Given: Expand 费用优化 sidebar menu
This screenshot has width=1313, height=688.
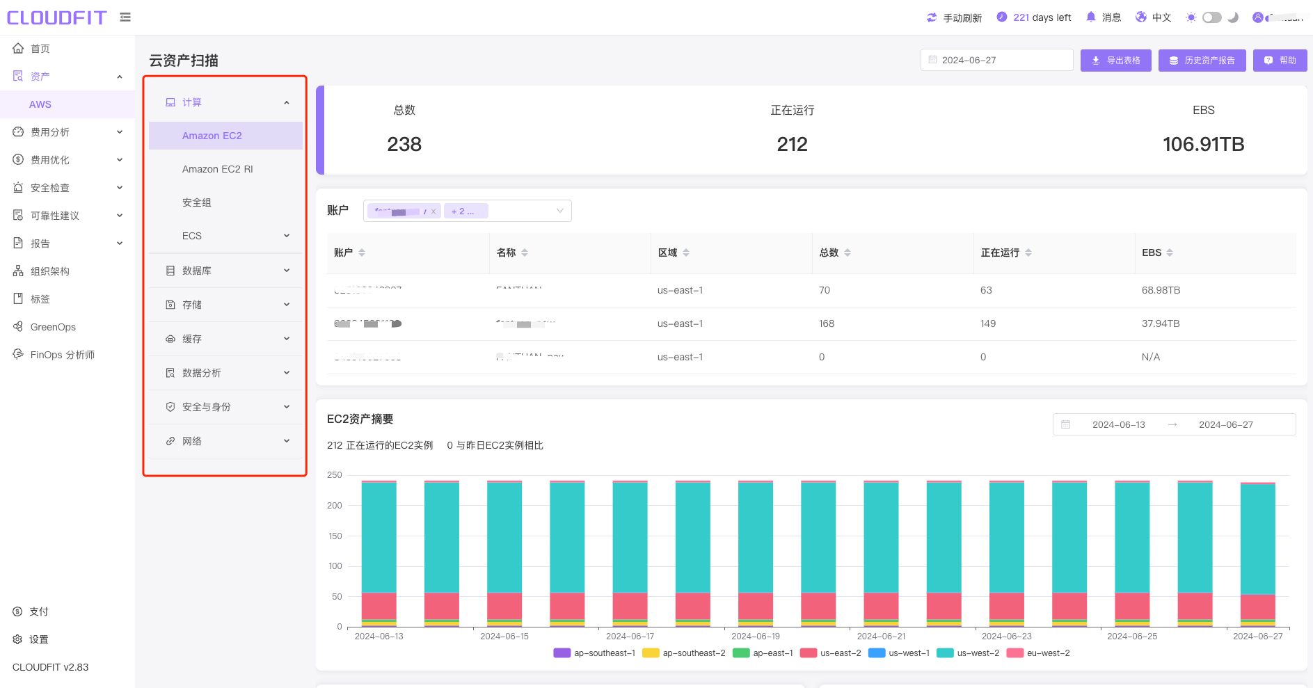Looking at the screenshot, I should [119, 160].
